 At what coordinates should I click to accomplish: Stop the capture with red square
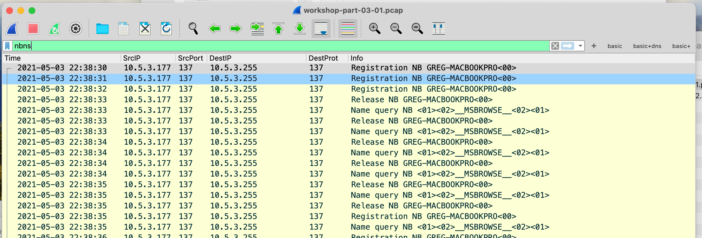point(33,28)
